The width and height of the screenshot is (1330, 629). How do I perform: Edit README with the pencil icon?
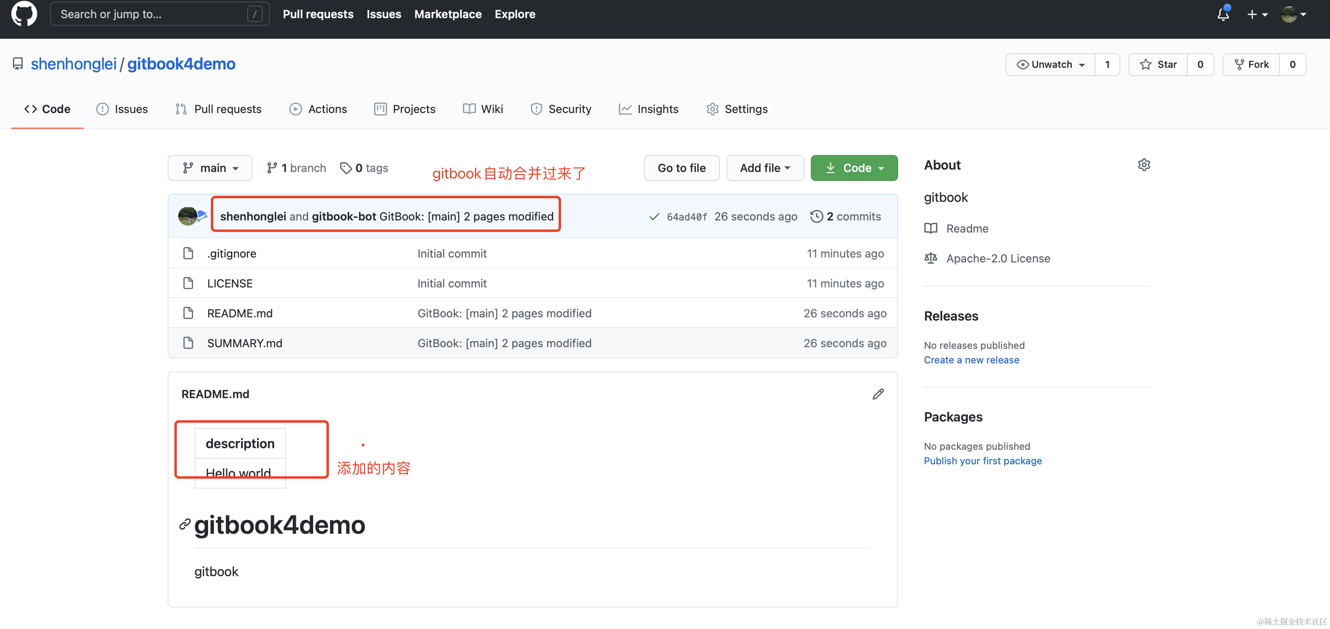(x=878, y=394)
